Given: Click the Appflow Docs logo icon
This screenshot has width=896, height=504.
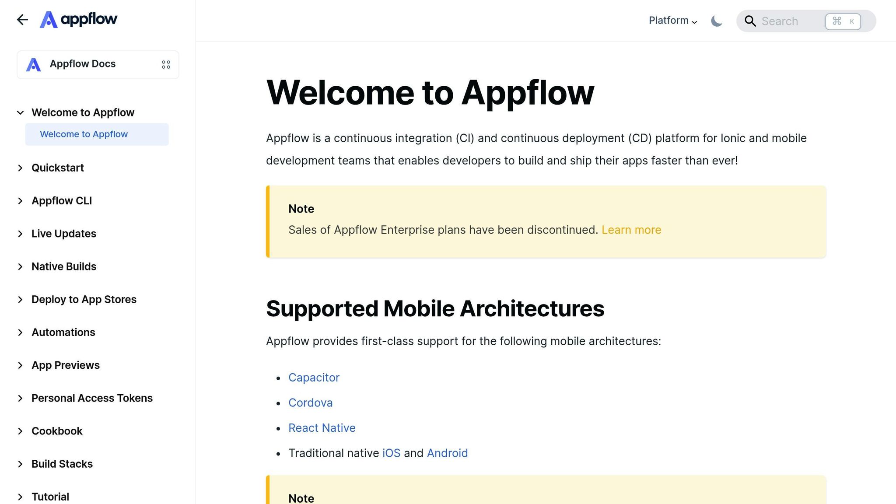Looking at the screenshot, I should coord(34,65).
